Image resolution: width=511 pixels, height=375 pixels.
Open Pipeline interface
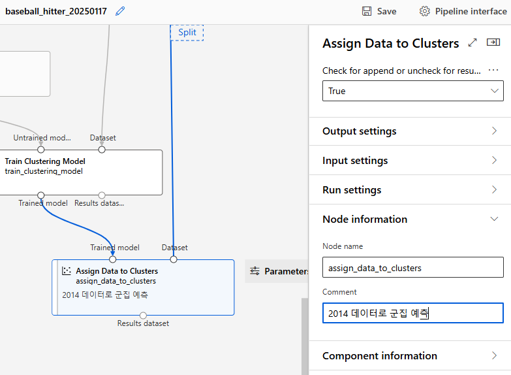(463, 11)
